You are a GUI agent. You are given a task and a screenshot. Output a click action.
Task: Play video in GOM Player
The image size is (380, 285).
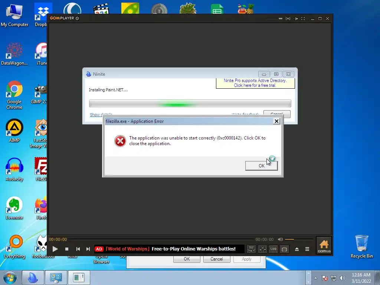(x=55, y=249)
